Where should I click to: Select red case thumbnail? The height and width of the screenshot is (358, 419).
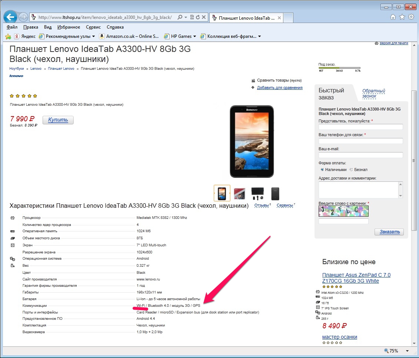click(239, 193)
